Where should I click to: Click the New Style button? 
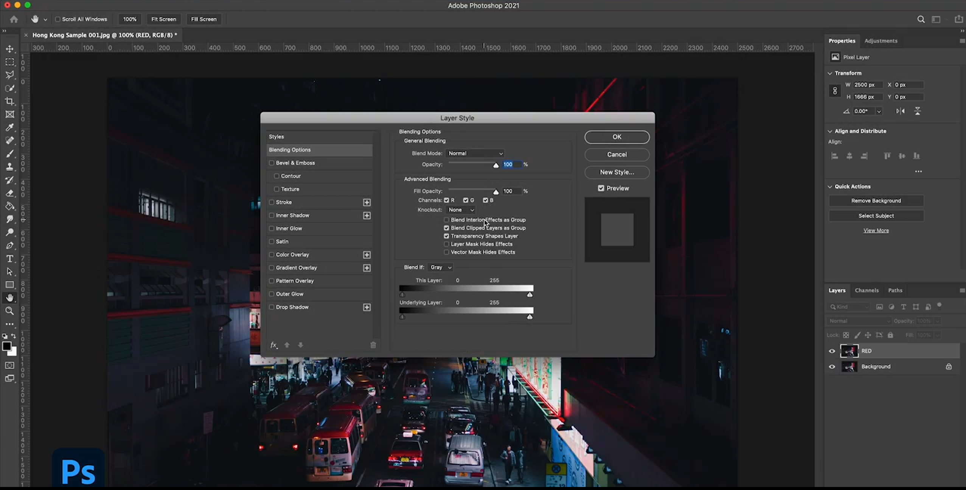(616, 172)
